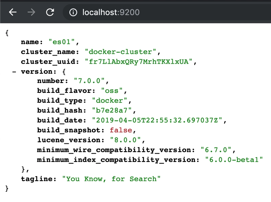Click the build_flavor "oss" value

coord(115,91)
